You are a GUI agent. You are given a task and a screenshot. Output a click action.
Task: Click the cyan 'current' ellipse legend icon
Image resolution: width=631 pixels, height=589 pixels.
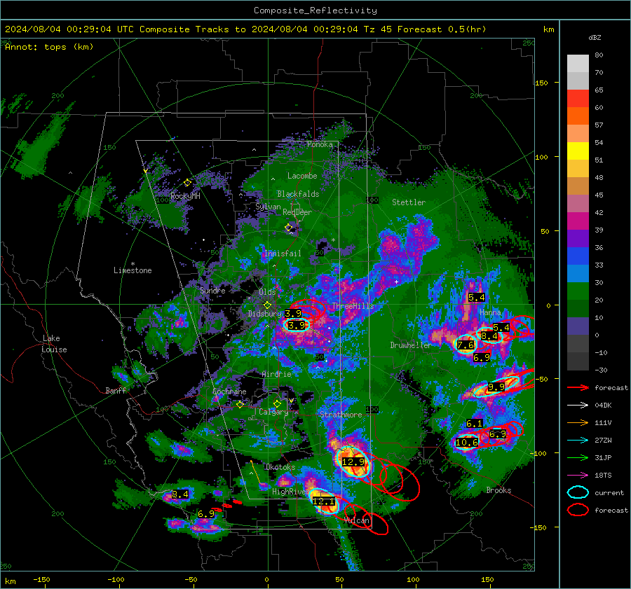(x=578, y=492)
